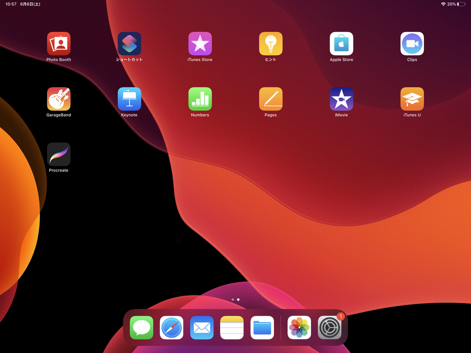
Task: Open Messages in the dock
Action: [x=142, y=328]
